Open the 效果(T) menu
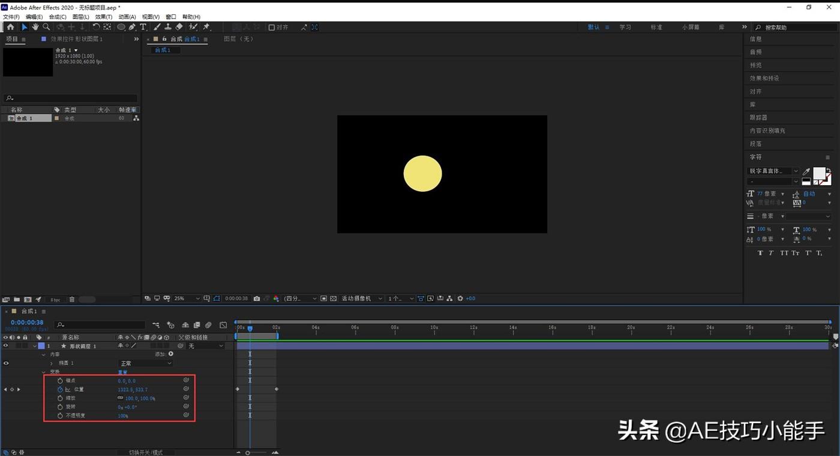 [x=104, y=17]
